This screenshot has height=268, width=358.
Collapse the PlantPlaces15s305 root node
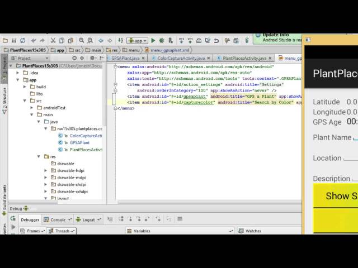coord(11,66)
